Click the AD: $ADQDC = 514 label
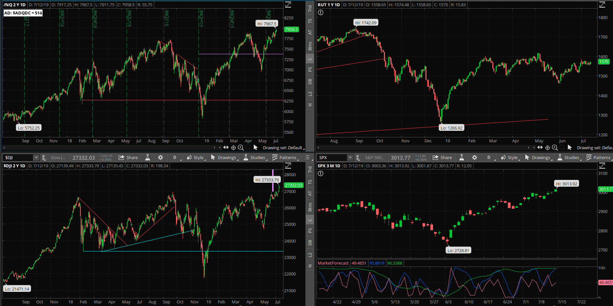The image size is (613, 306). pyautogui.click(x=23, y=13)
